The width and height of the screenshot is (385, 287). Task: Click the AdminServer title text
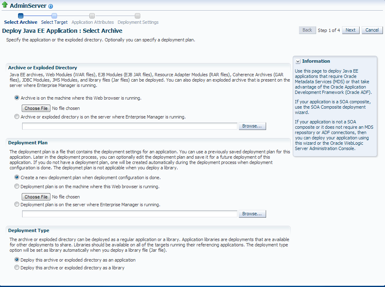pyautogui.click(x=28, y=6)
